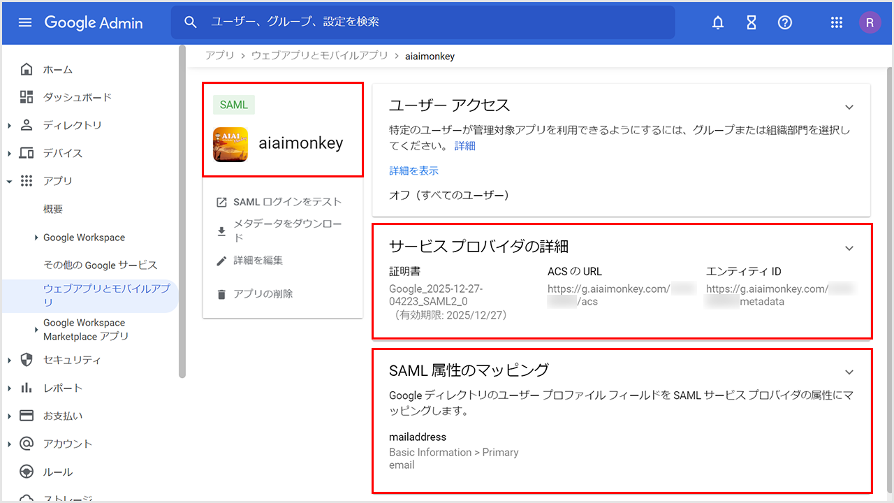The height and width of the screenshot is (503, 894).
Task: Click the notifications bell icon
Action: [717, 22]
